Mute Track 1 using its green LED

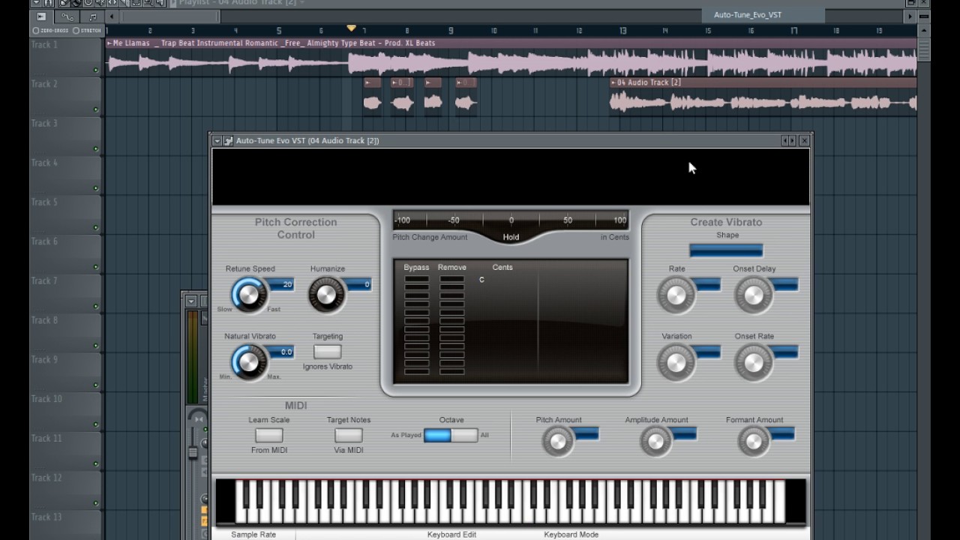(96, 70)
